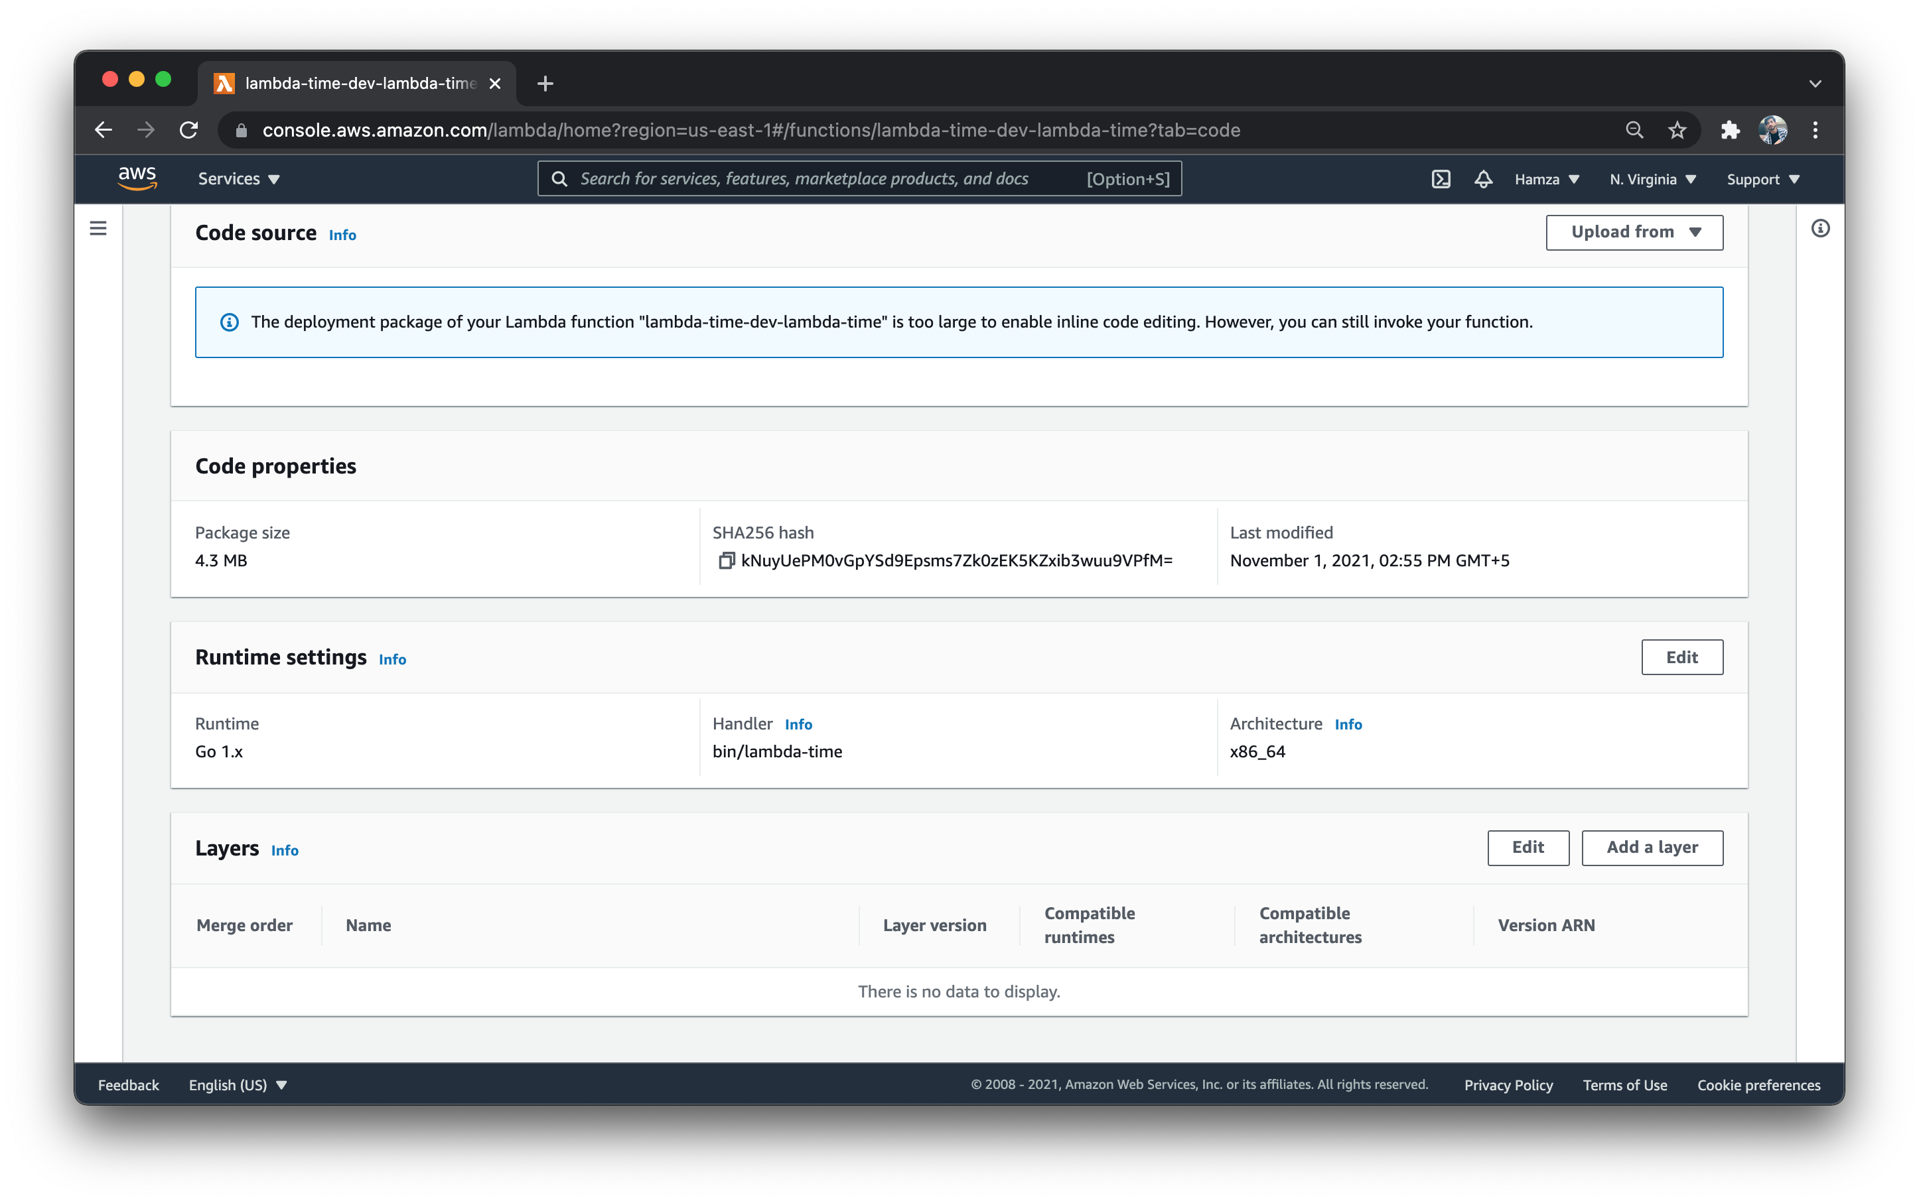1919x1203 pixels.
Task: Click Edit in the Layers section
Action: click(x=1528, y=848)
